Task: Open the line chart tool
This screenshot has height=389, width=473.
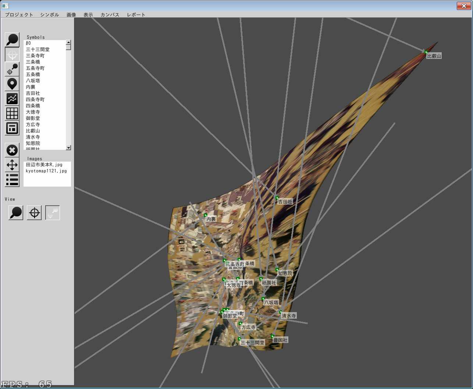Action: [12, 99]
